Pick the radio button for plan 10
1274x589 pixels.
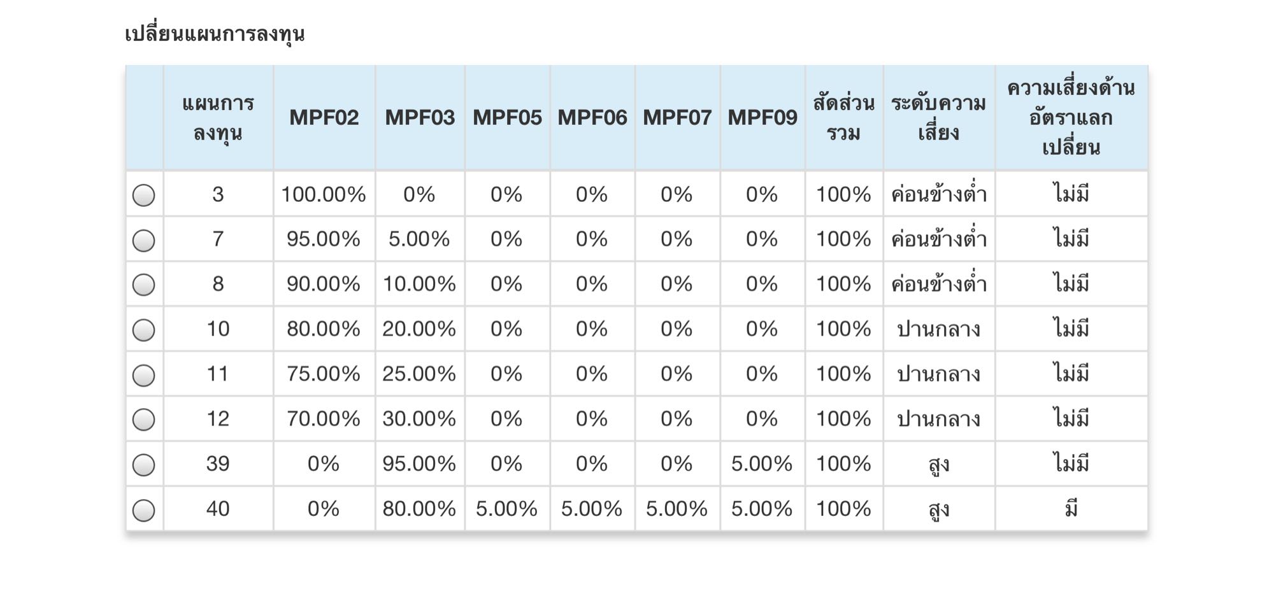[x=143, y=330]
